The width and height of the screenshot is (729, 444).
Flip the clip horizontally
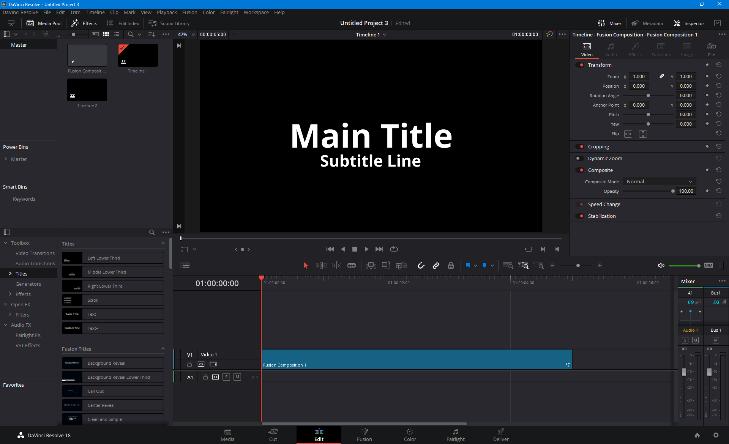point(628,134)
